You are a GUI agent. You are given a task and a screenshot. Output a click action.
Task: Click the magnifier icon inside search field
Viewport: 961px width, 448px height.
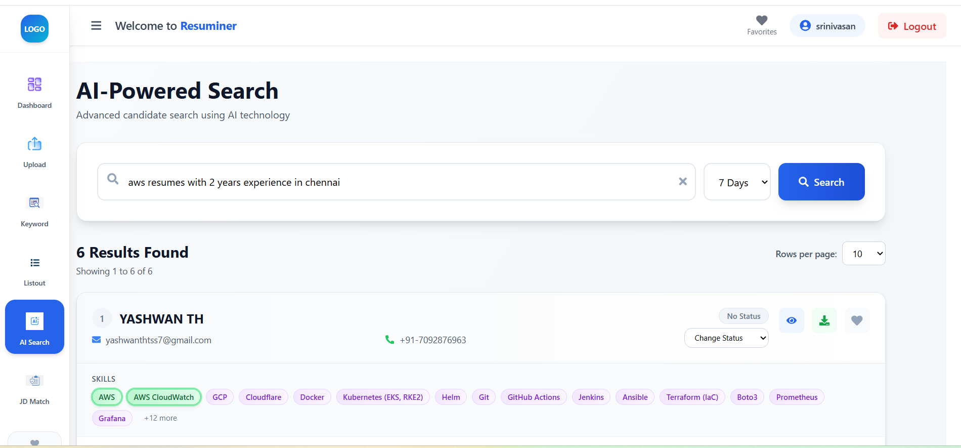[x=113, y=179]
